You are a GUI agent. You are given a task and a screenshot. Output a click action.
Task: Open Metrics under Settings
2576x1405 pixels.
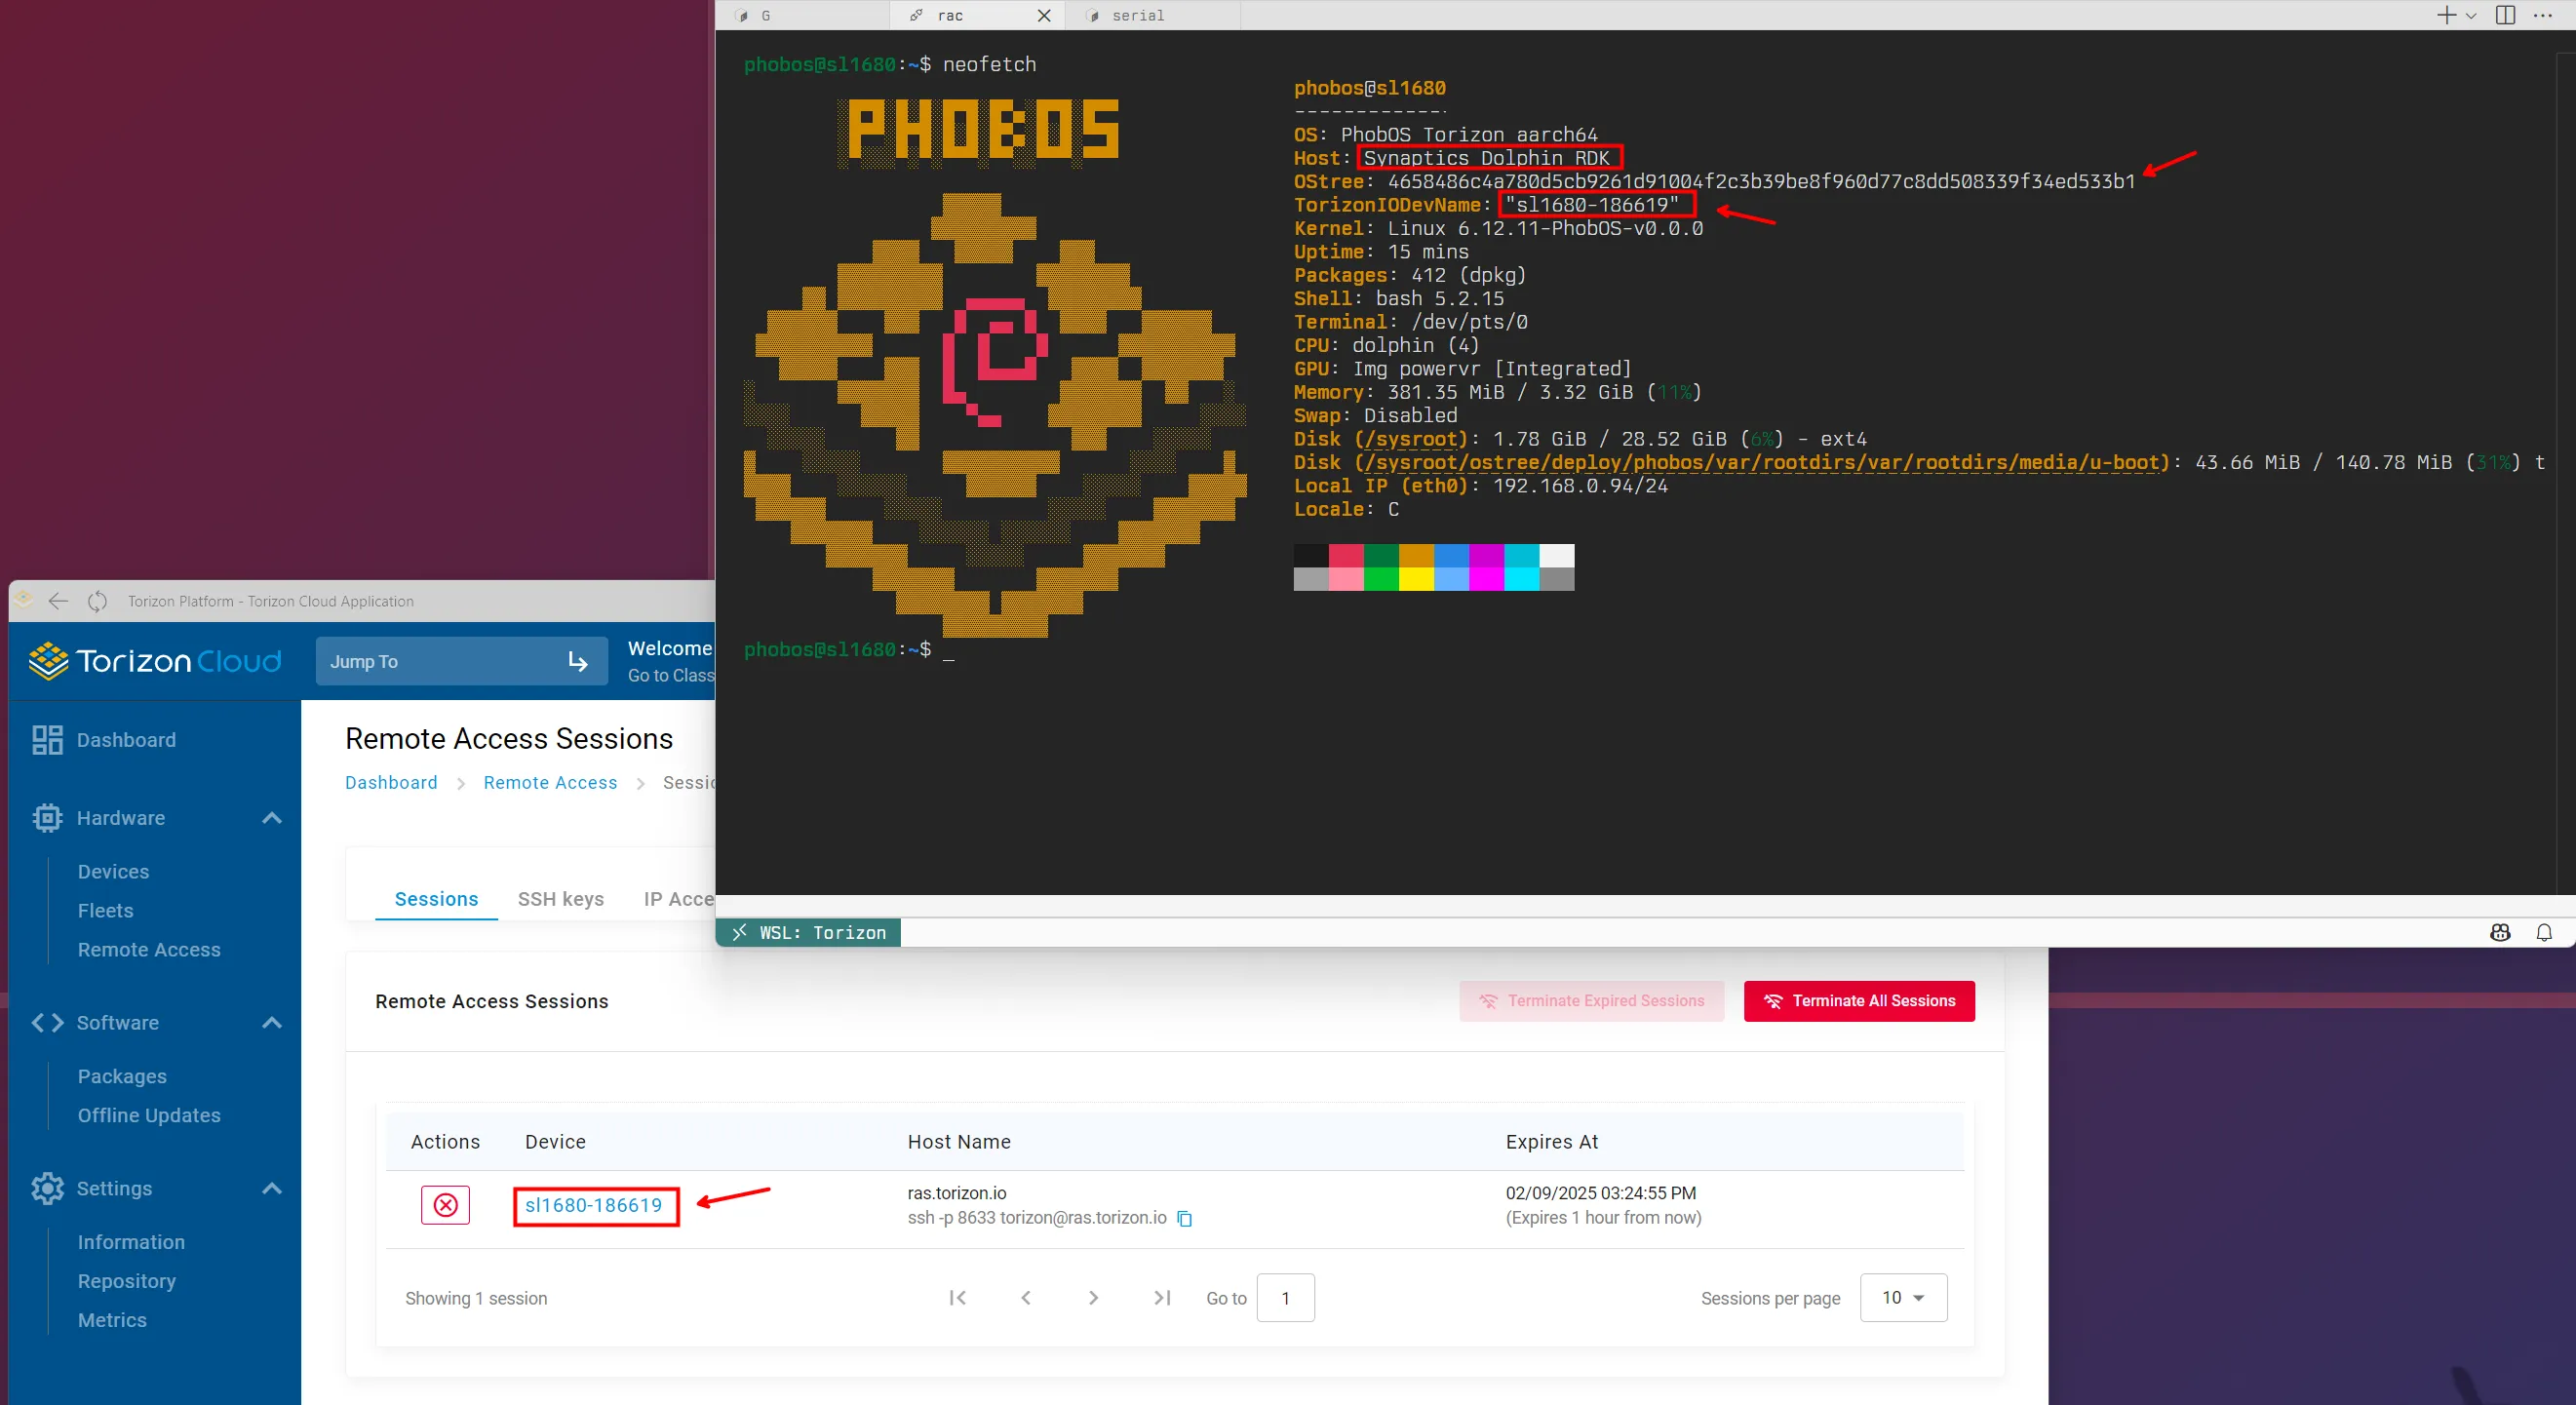click(112, 1320)
